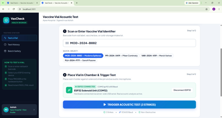The image size is (222, 118).
Task: Click the Test a Vial pulse icon
Action: click(x=5, y=38)
